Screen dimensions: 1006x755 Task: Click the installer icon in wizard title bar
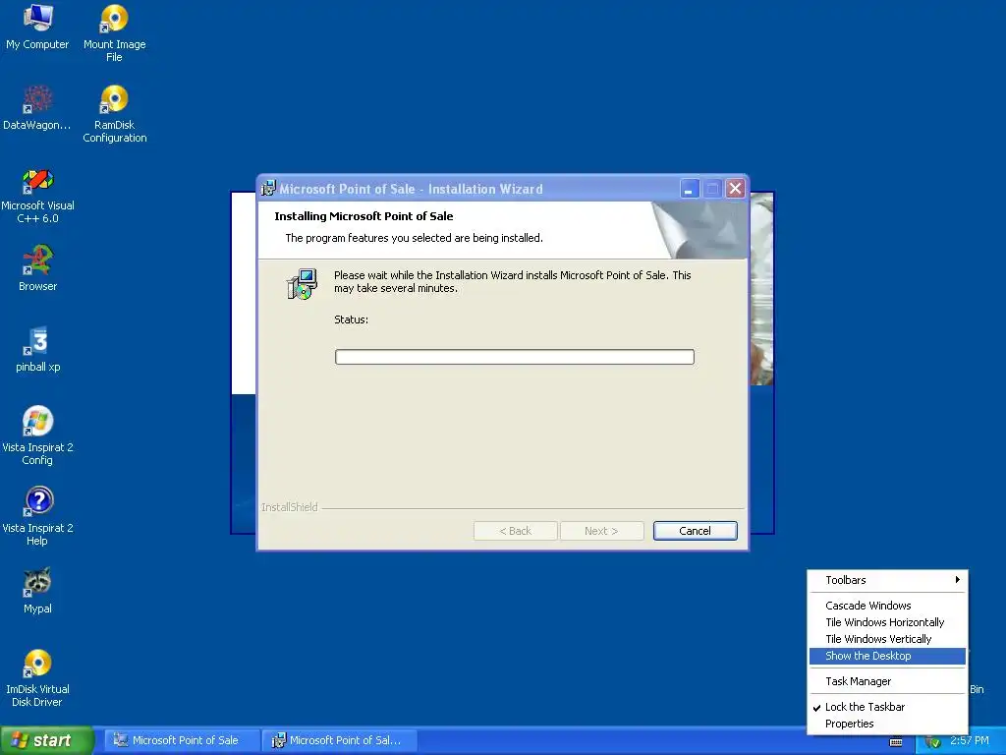tap(268, 188)
